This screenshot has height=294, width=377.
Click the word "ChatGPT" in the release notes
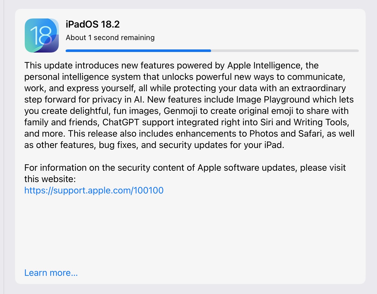(121, 122)
